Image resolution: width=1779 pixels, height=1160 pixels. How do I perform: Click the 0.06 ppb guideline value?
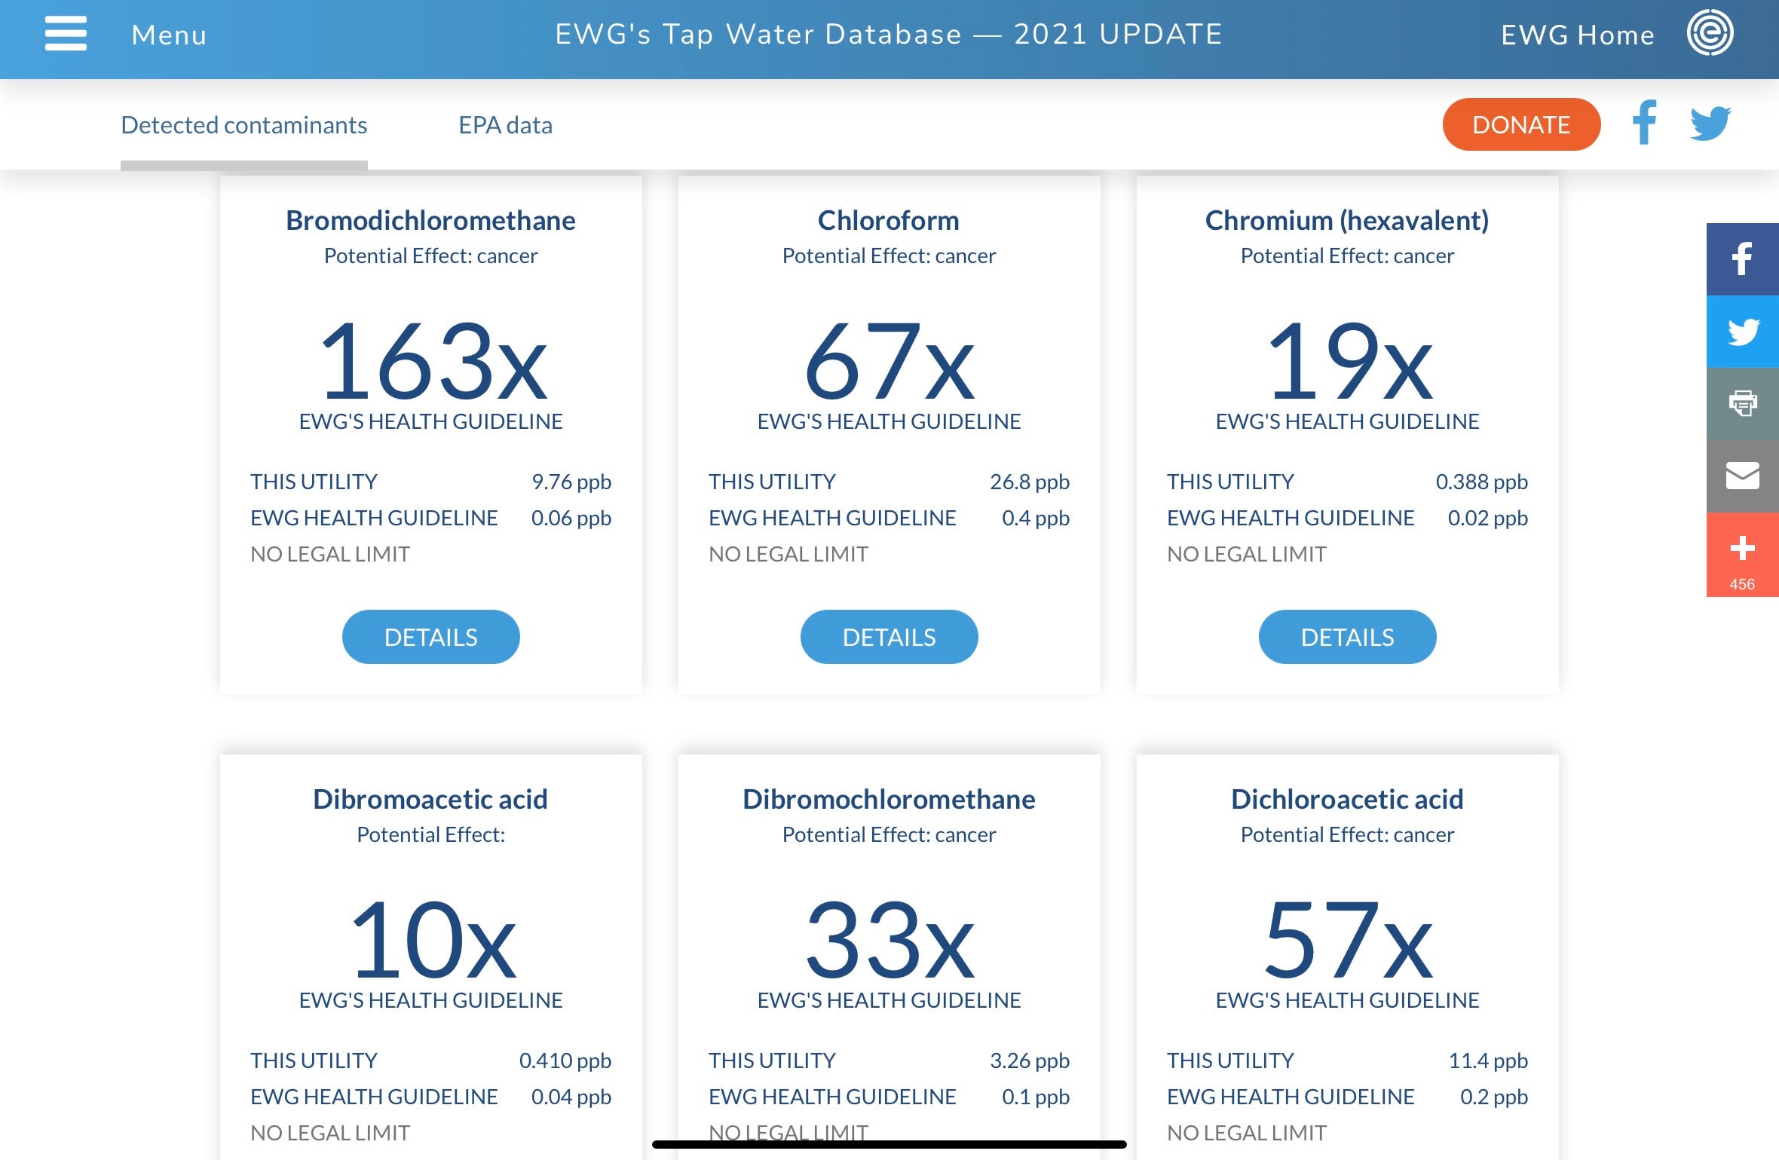coord(571,518)
